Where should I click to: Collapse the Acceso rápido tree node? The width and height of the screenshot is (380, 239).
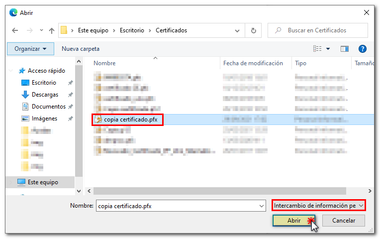click(x=11, y=71)
